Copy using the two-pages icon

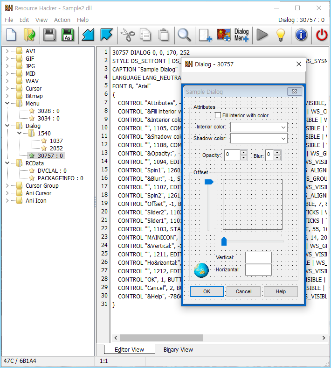pyautogui.click(x=145, y=35)
